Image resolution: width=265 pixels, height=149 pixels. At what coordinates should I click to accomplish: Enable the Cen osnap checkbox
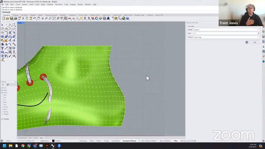click(x=2, y=97)
